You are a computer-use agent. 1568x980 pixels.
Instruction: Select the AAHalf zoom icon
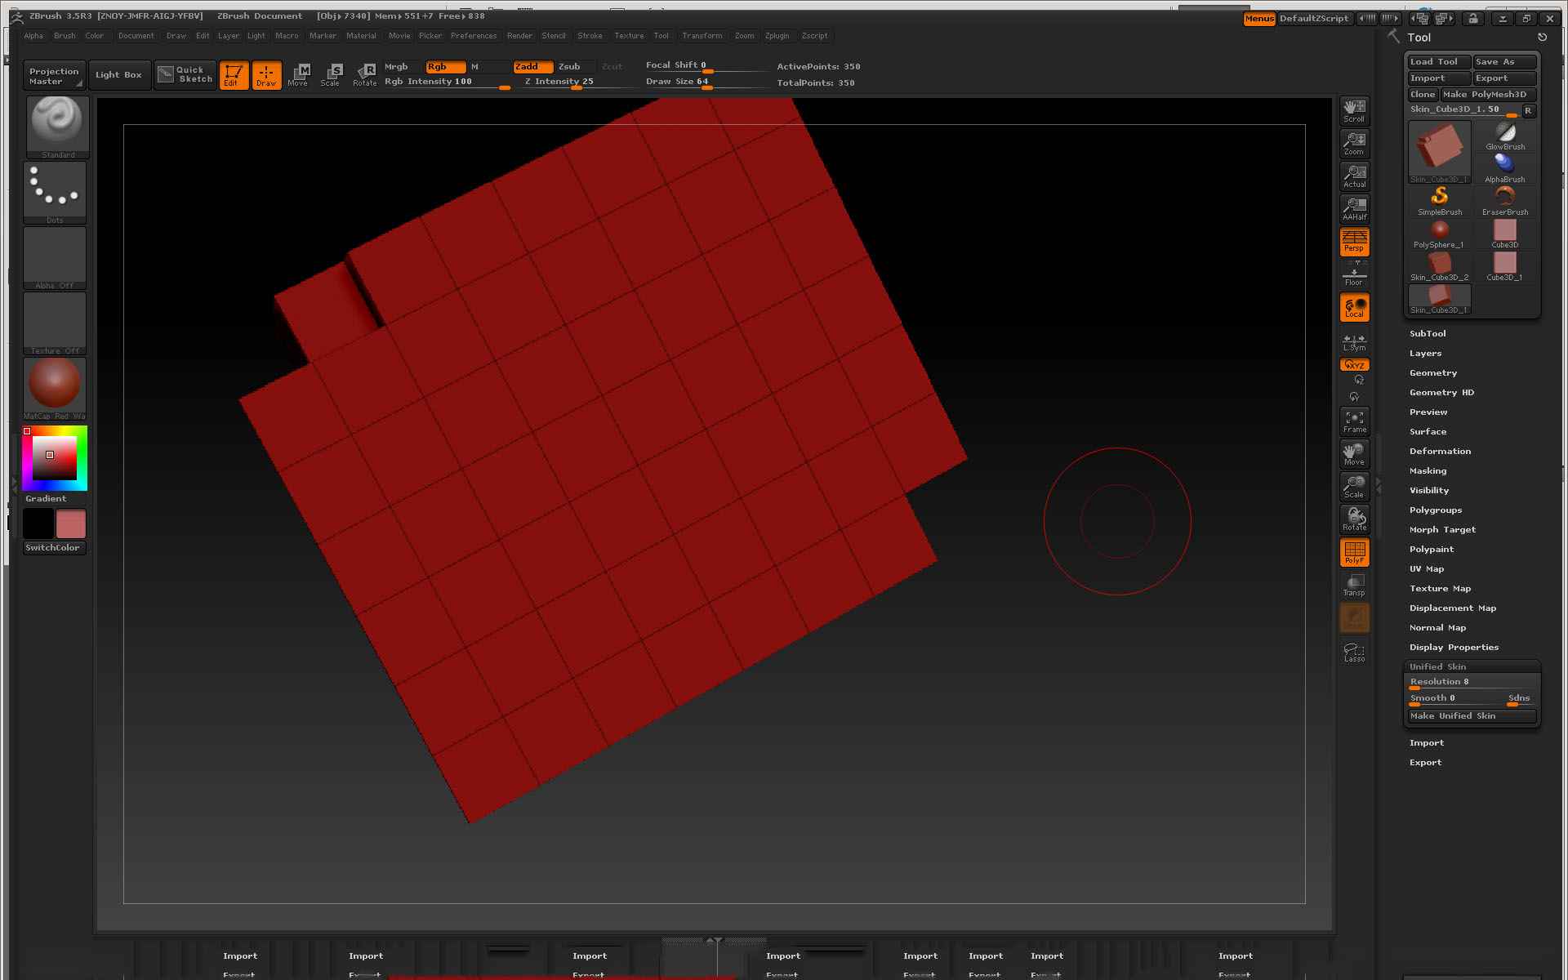1354,209
